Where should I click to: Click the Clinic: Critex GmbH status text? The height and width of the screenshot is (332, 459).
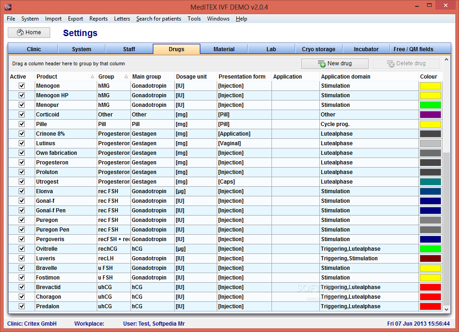pyautogui.click(x=32, y=323)
